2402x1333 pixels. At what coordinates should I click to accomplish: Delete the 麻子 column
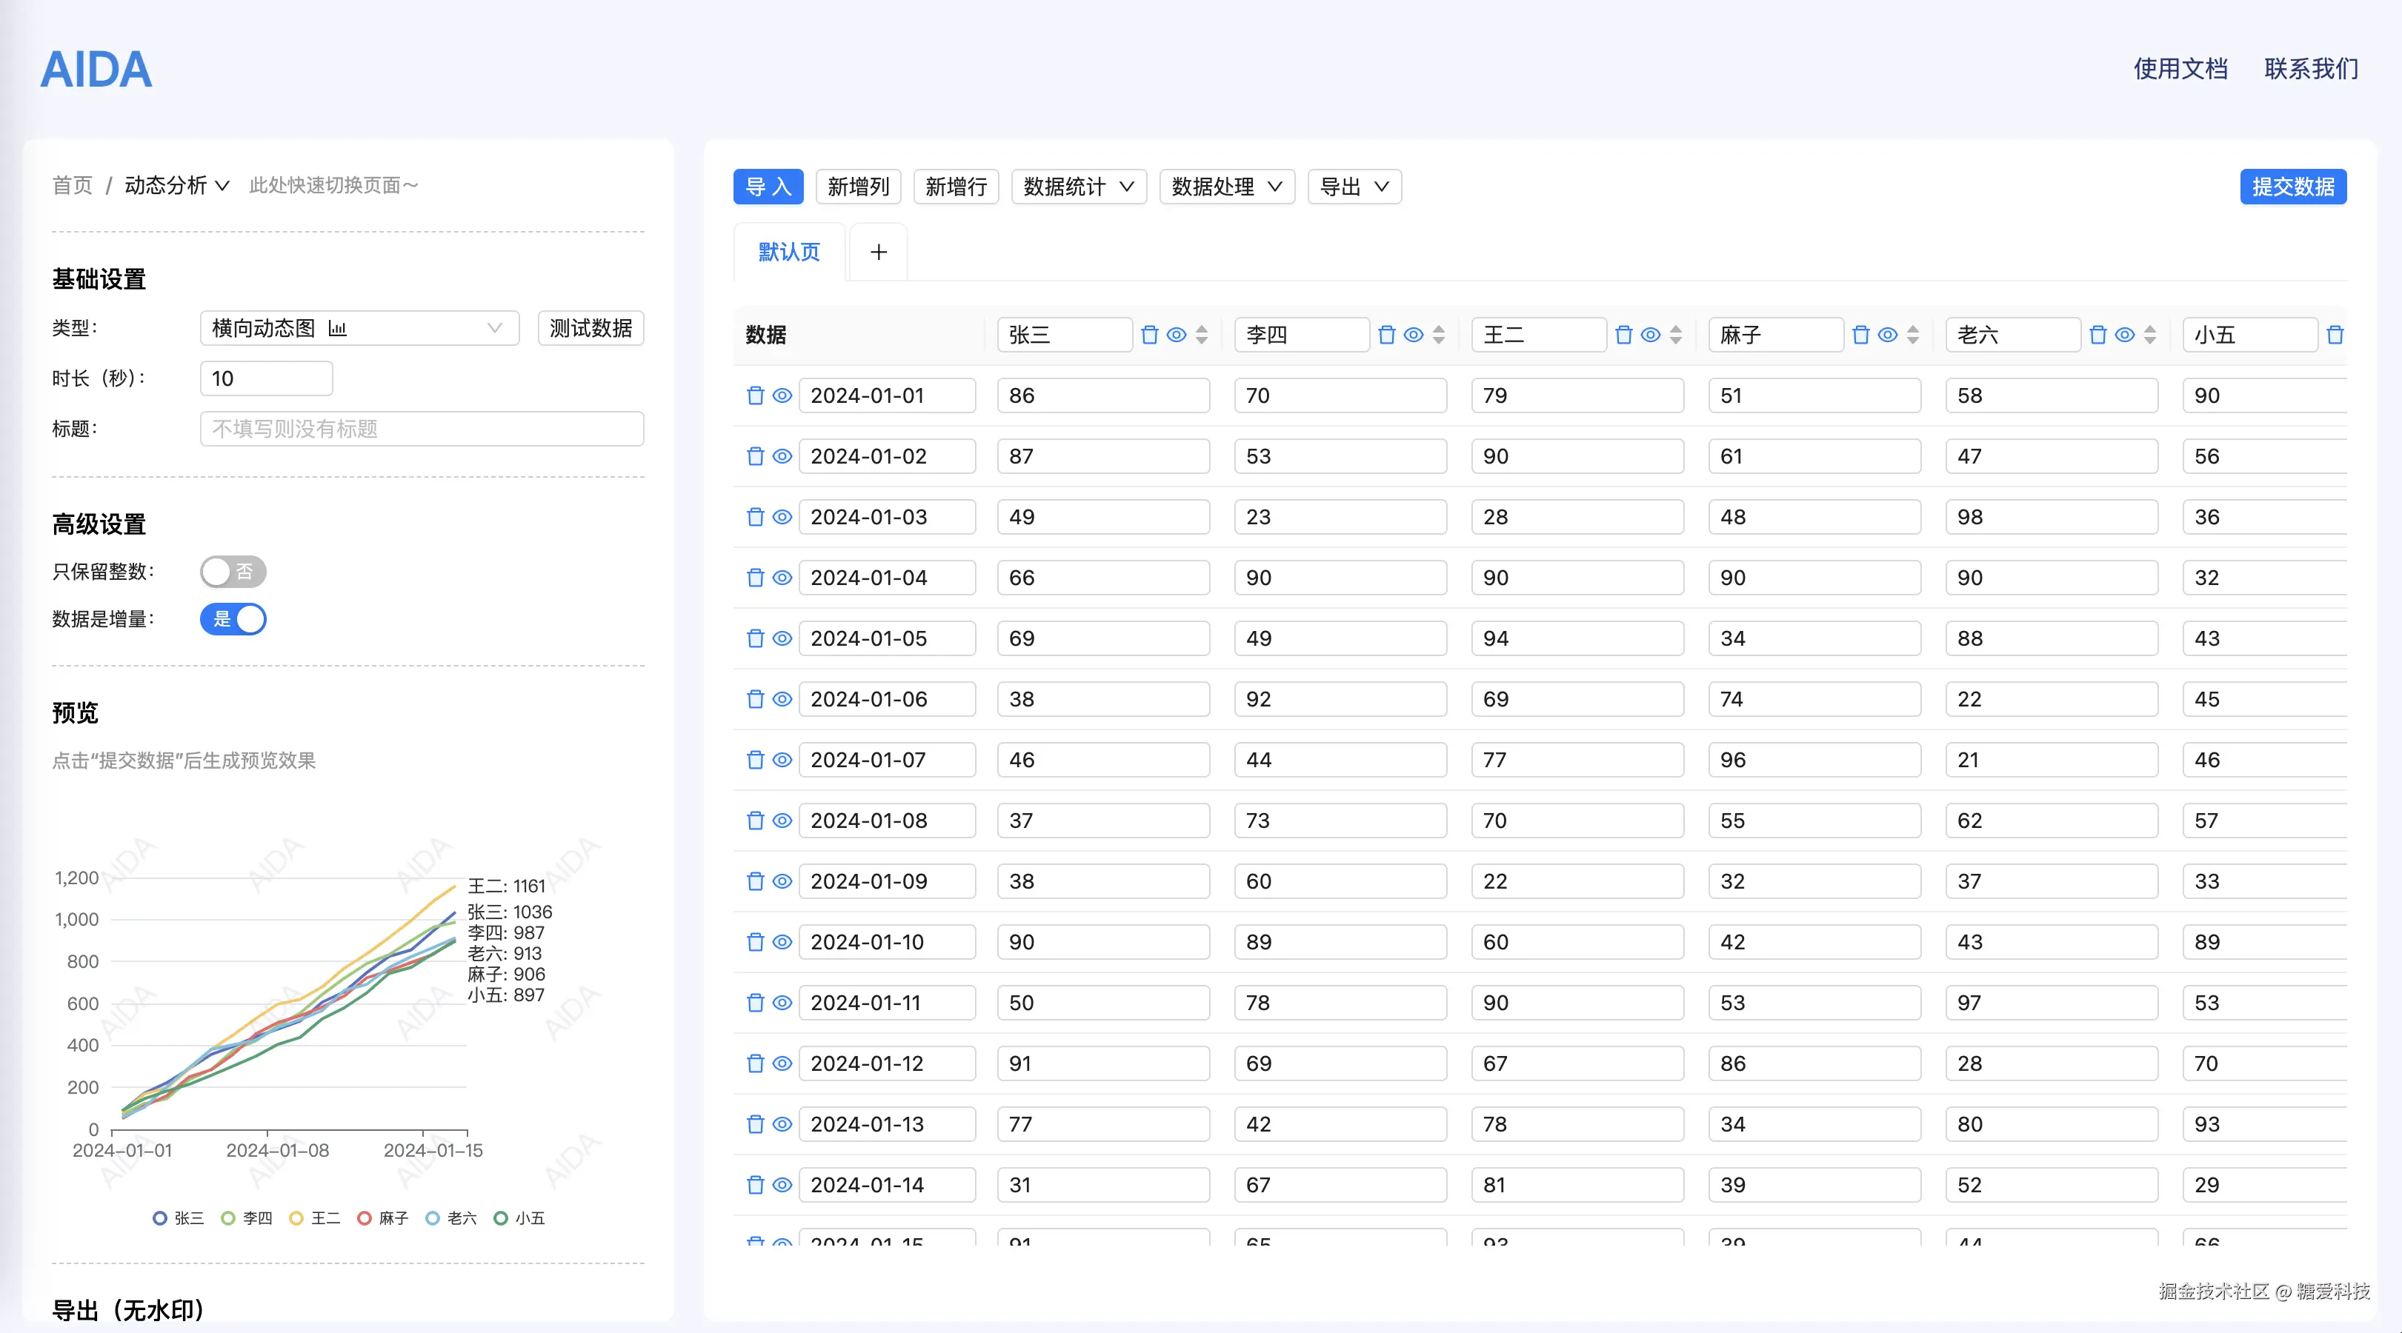[x=1860, y=335]
